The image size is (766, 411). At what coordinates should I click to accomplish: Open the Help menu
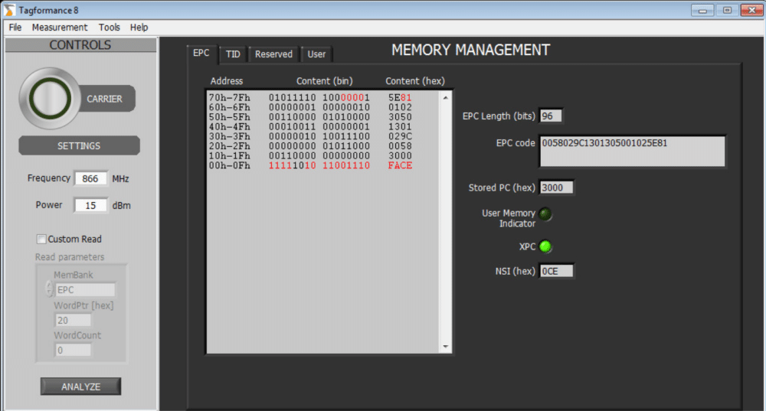(139, 28)
